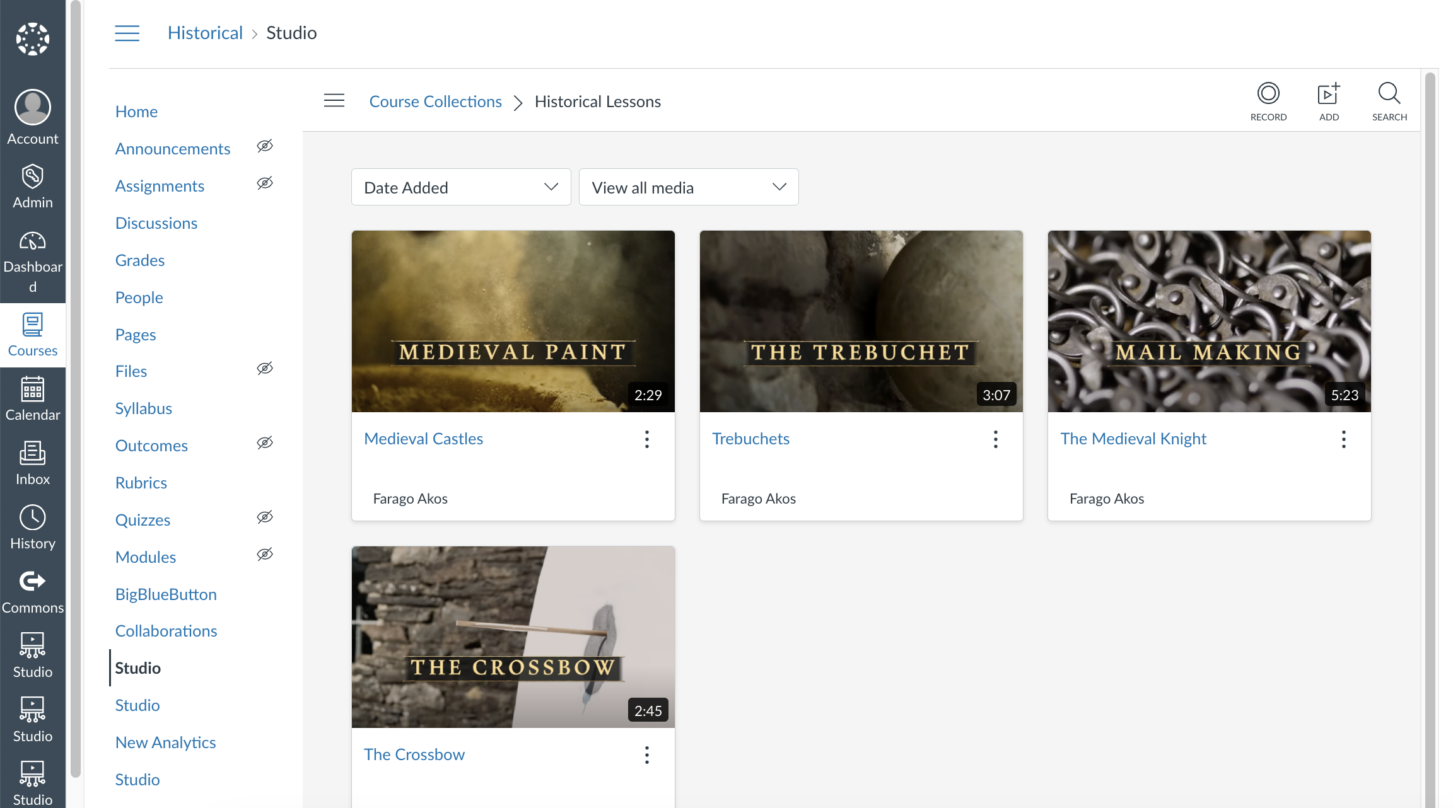This screenshot has height=808, width=1453.
Task: Open options menu for Trebuchets video
Action: click(x=995, y=439)
